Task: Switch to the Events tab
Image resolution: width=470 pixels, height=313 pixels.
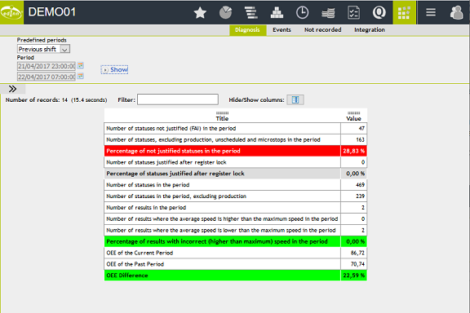Action: click(282, 30)
